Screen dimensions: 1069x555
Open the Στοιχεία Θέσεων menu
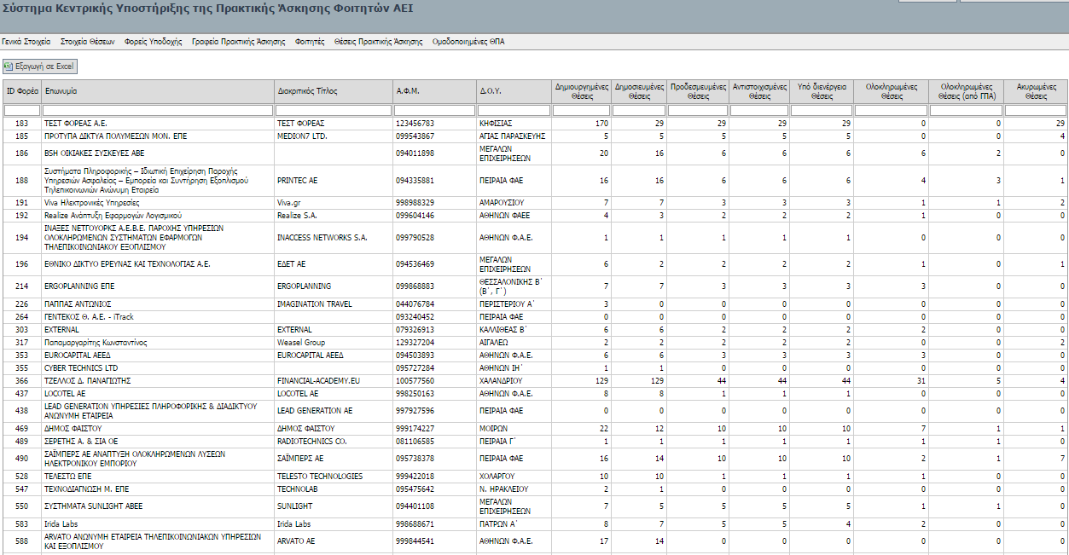click(x=87, y=41)
